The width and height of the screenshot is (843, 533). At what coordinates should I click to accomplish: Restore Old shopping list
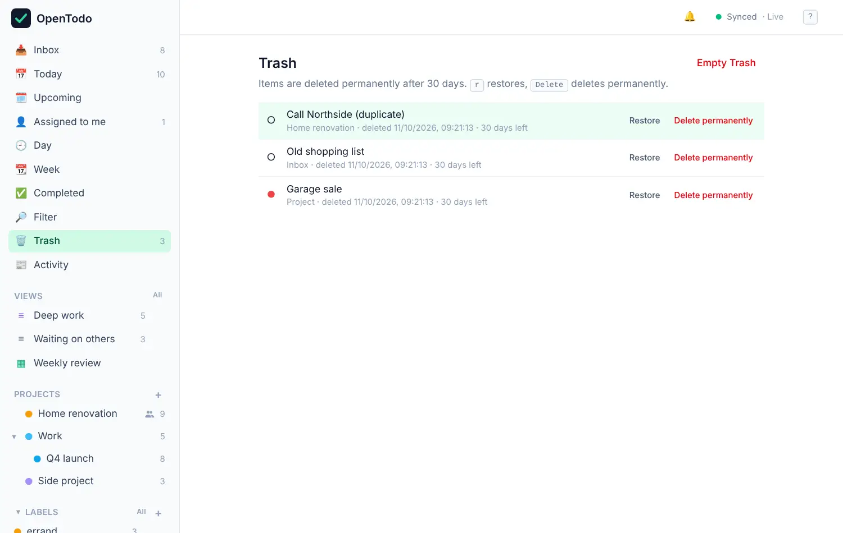pos(644,158)
